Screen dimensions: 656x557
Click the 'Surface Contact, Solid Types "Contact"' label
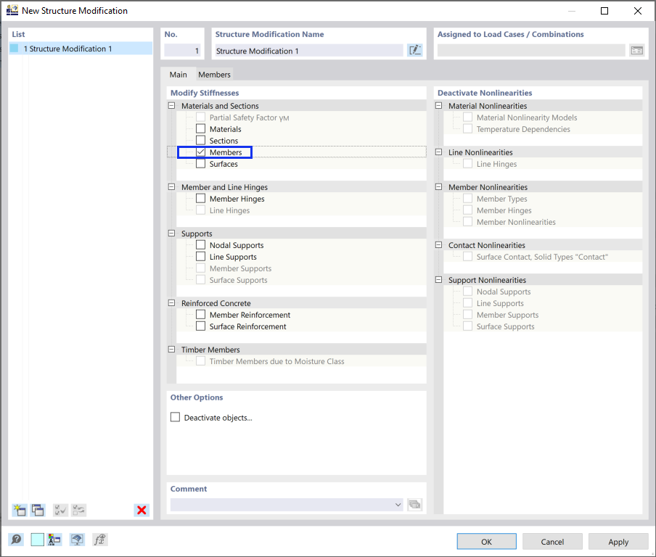[542, 257]
